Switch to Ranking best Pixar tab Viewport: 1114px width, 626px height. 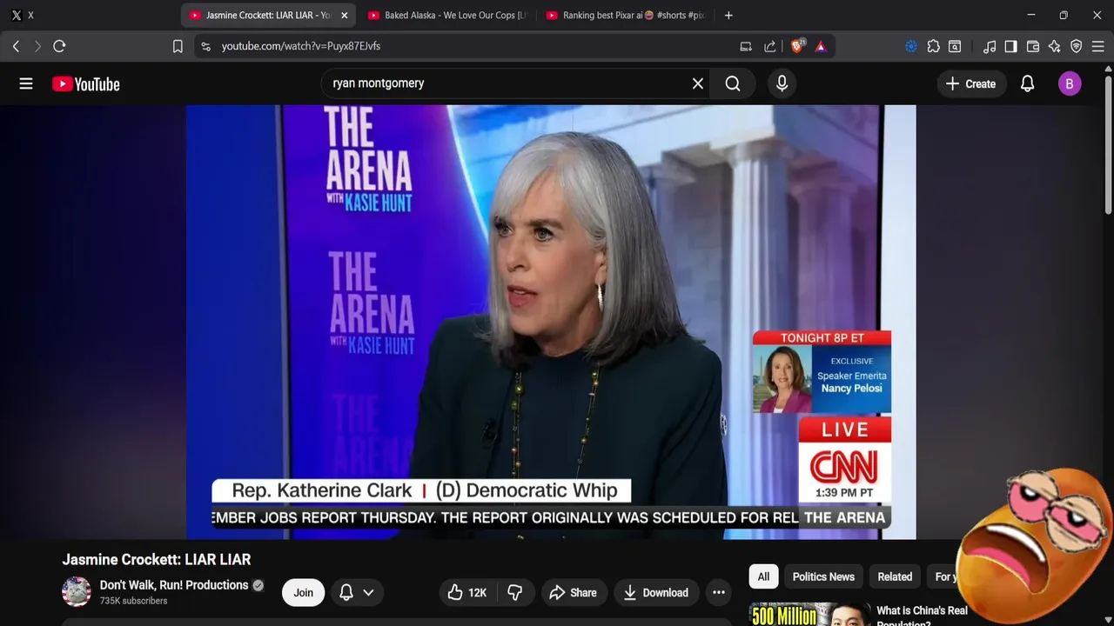click(625, 15)
